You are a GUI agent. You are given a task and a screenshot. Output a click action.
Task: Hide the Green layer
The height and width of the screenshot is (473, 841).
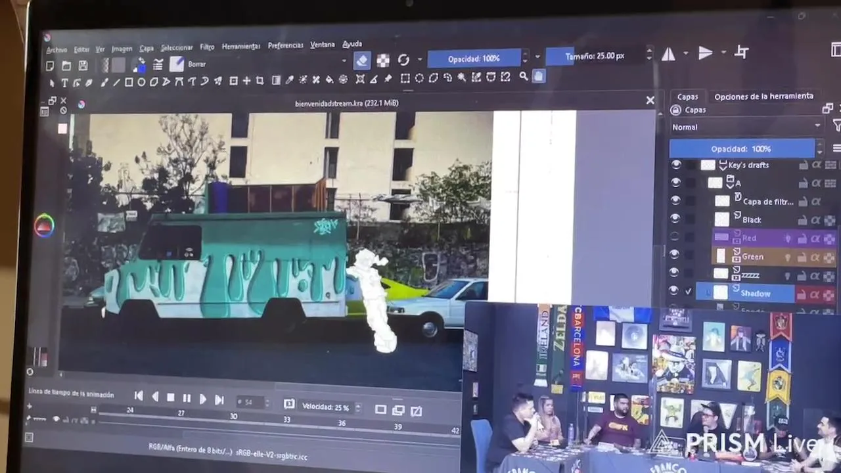pyautogui.click(x=675, y=254)
